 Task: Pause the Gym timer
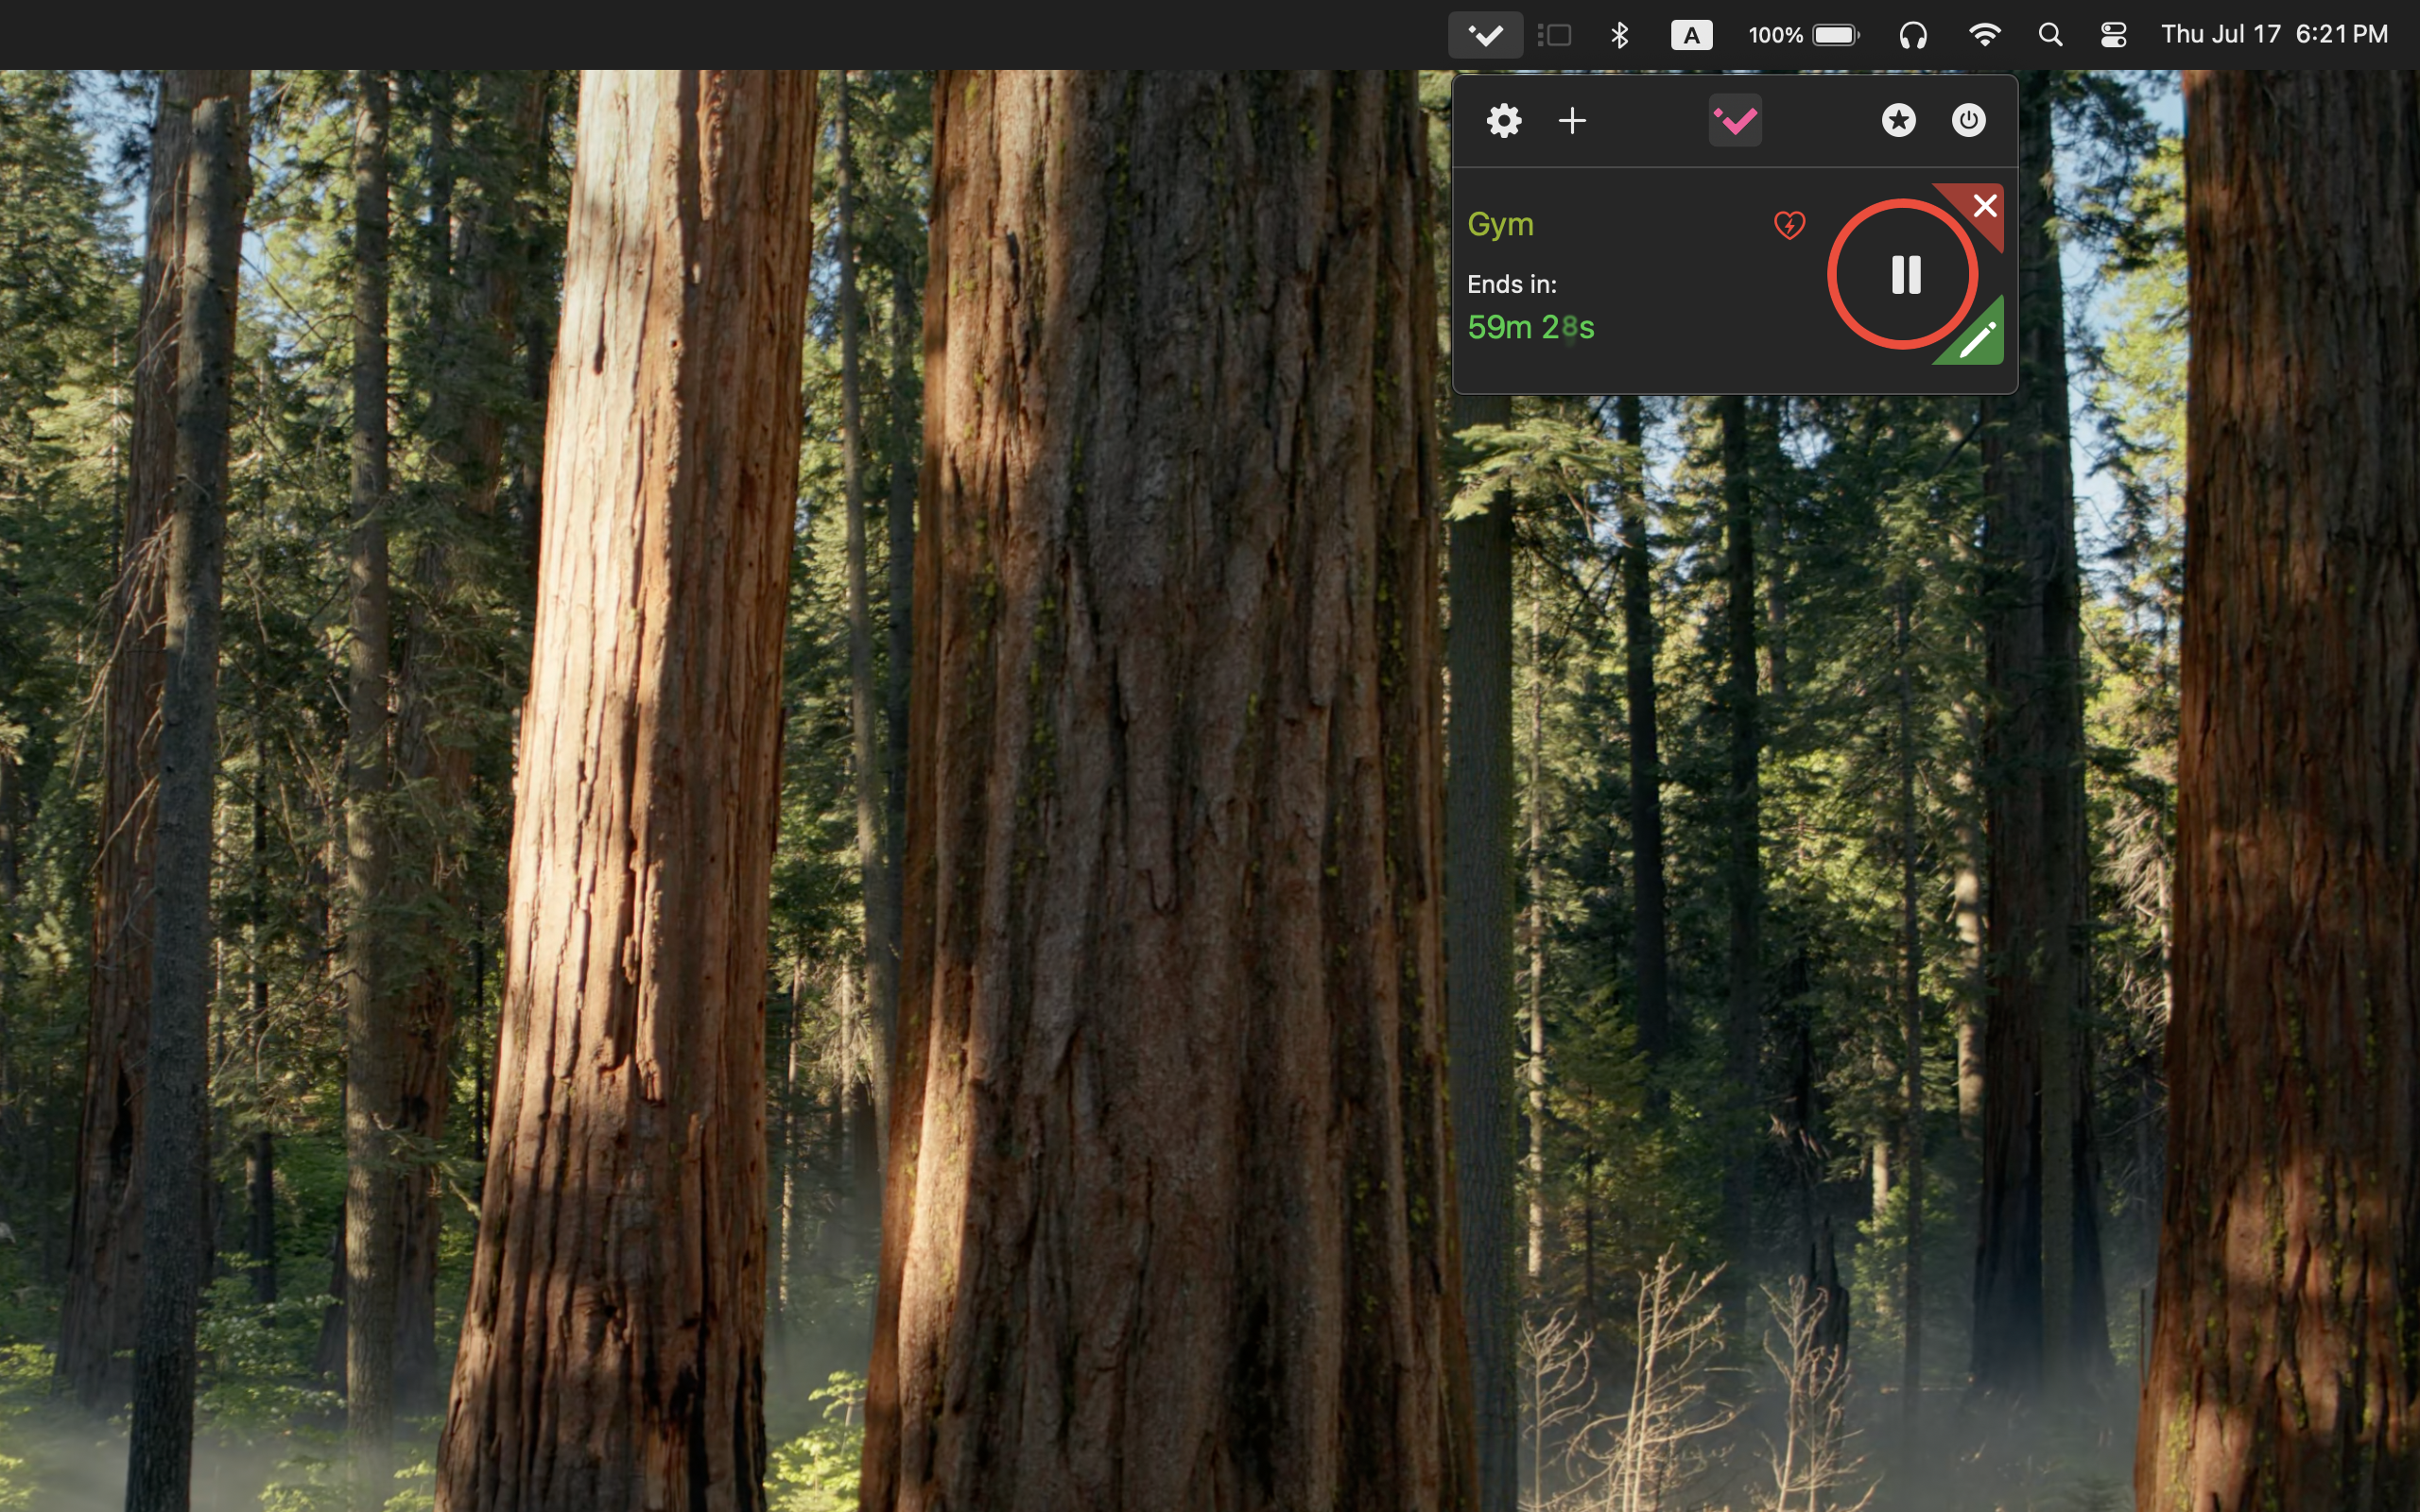point(1902,274)
